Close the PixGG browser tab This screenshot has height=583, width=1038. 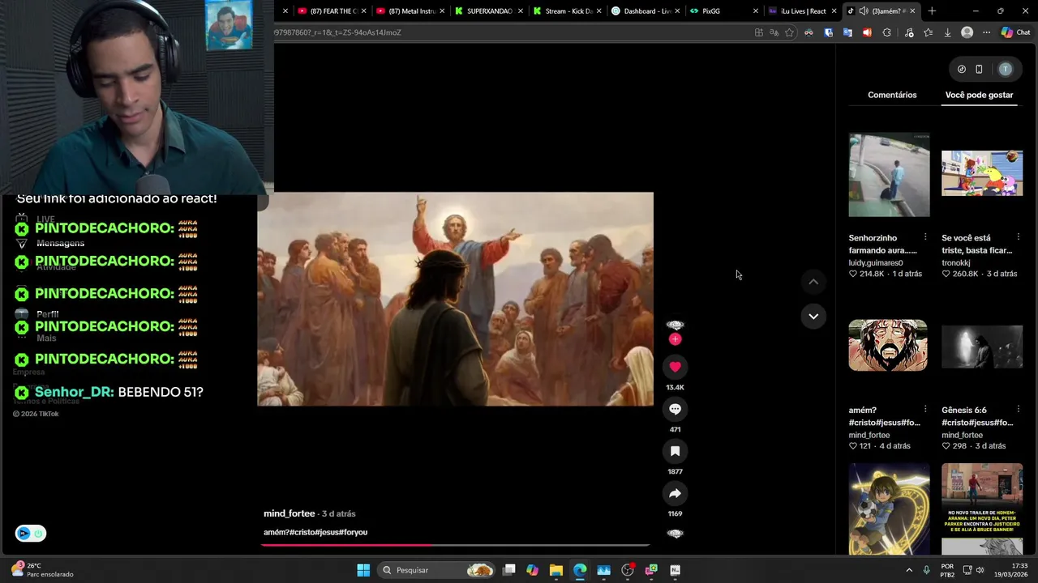(756, 11)
